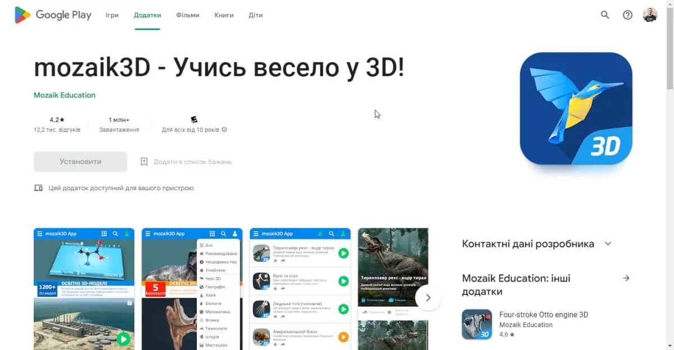674x350 pixels.
Task: Click Хімія in screenshot menu
Action: (x=211, y=295)
